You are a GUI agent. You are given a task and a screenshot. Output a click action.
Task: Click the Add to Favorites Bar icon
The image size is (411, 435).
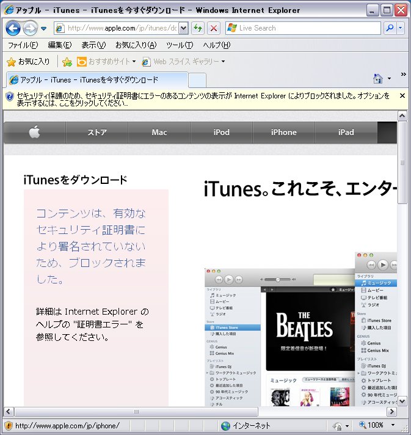click(x=67, y=62)
